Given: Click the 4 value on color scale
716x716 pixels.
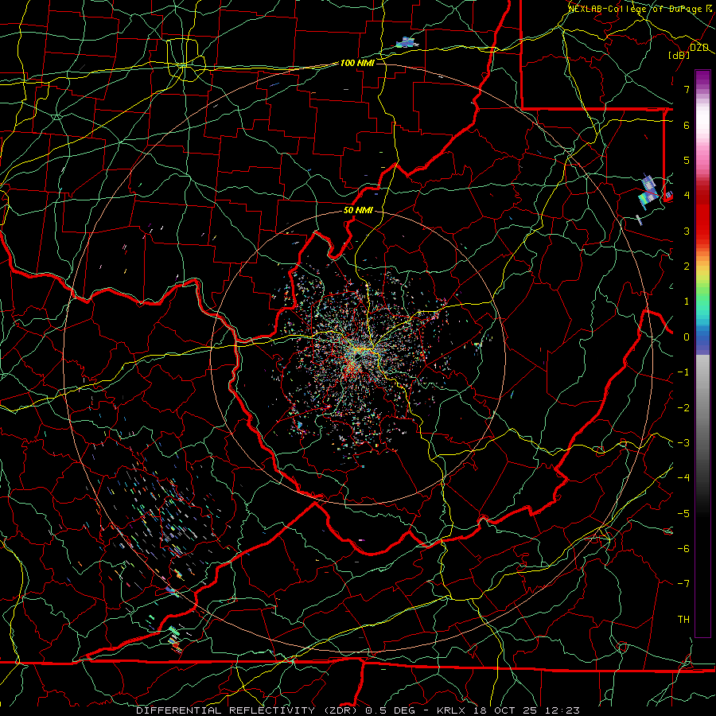Looking at the screenshot, I should (687, 196).
